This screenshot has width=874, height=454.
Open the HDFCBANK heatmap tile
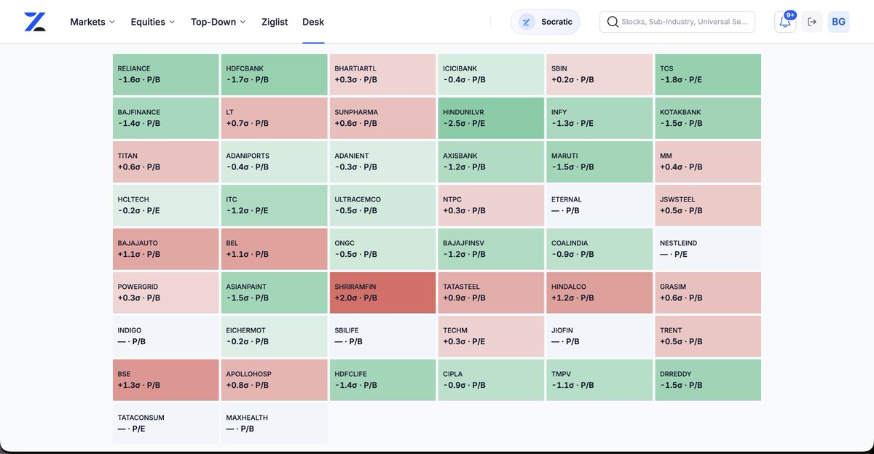pyautogui.click(x=274, y=74)
